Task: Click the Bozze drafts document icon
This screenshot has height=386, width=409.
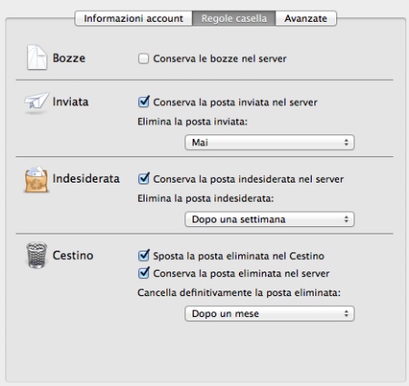Action: tap(37, 57)
